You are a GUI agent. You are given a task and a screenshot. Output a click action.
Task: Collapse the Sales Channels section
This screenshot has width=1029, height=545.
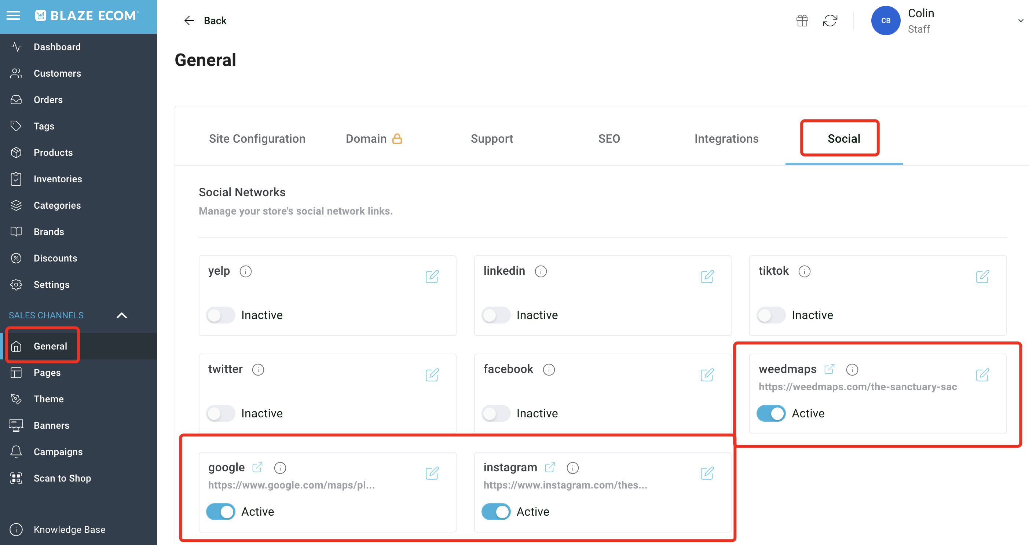[121, 315]
